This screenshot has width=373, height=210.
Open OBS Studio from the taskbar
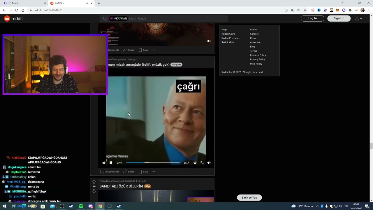(62, 206)
